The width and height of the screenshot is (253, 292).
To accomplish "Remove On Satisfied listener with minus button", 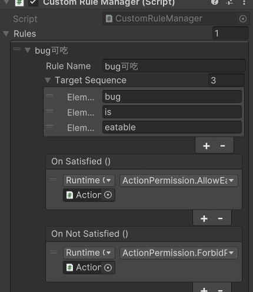I will click(x=220, y=218).
